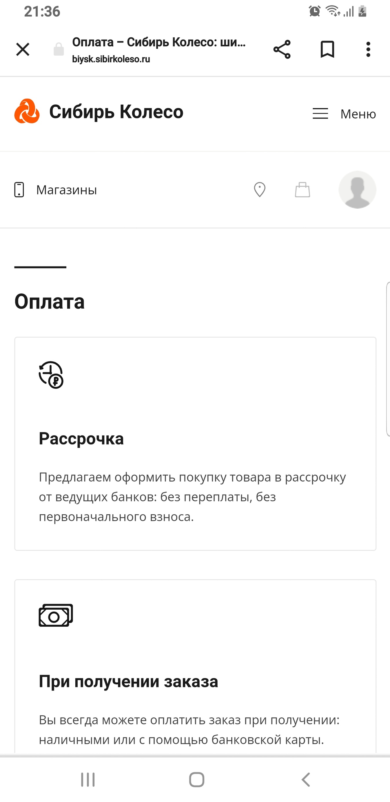
Task: Tap the site security lock icon
Action: click(x=59, y=50)
